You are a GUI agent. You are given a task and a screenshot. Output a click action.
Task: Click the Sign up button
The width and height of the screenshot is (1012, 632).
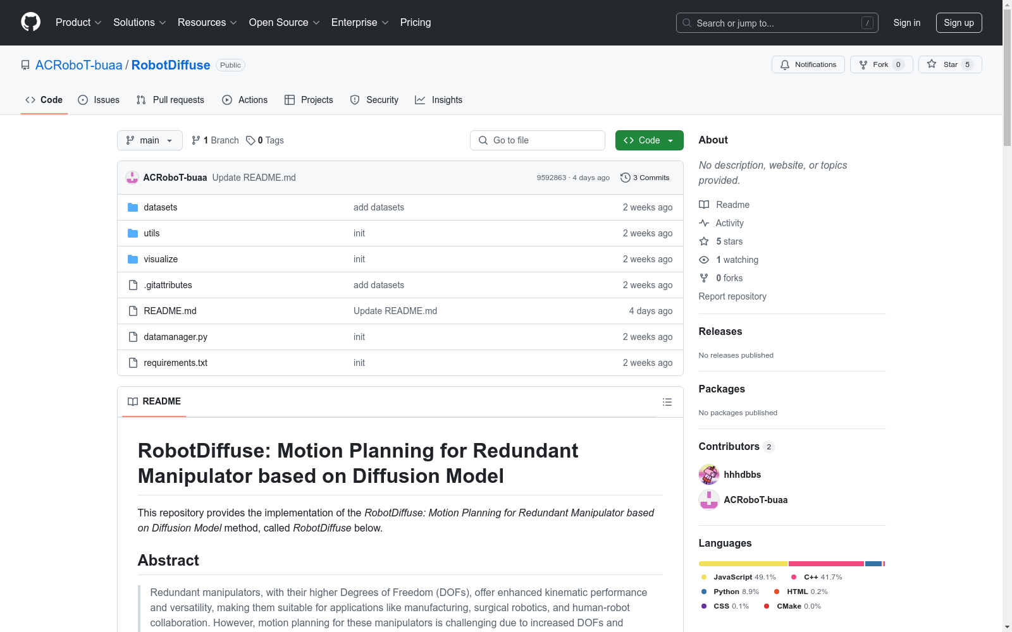[x=959, y=23]
